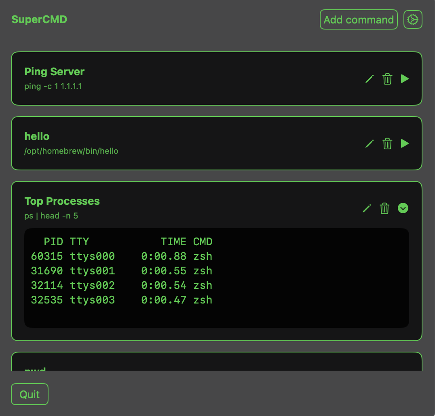Click the 'ps | head -n 5' text
The height and width of the screenshot is (416, 435).
coord(51,216)
